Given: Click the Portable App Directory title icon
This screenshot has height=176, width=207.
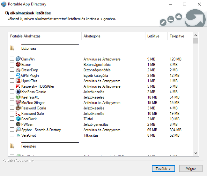Looking at the screenshot, I should point(4,4).
